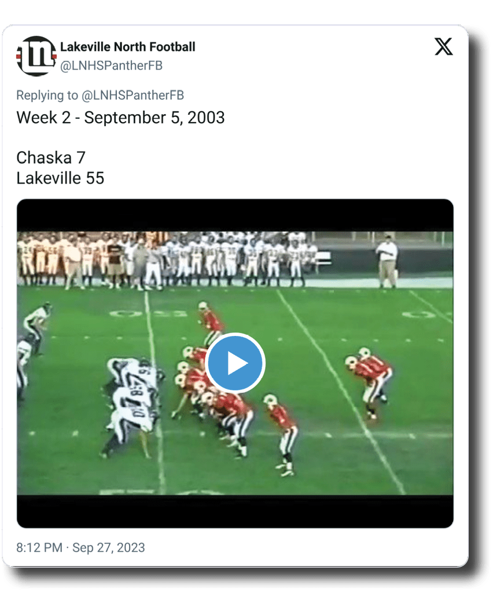Click the coach standing alone on the sideline
The image size is (493, 614).
[387, 261]
